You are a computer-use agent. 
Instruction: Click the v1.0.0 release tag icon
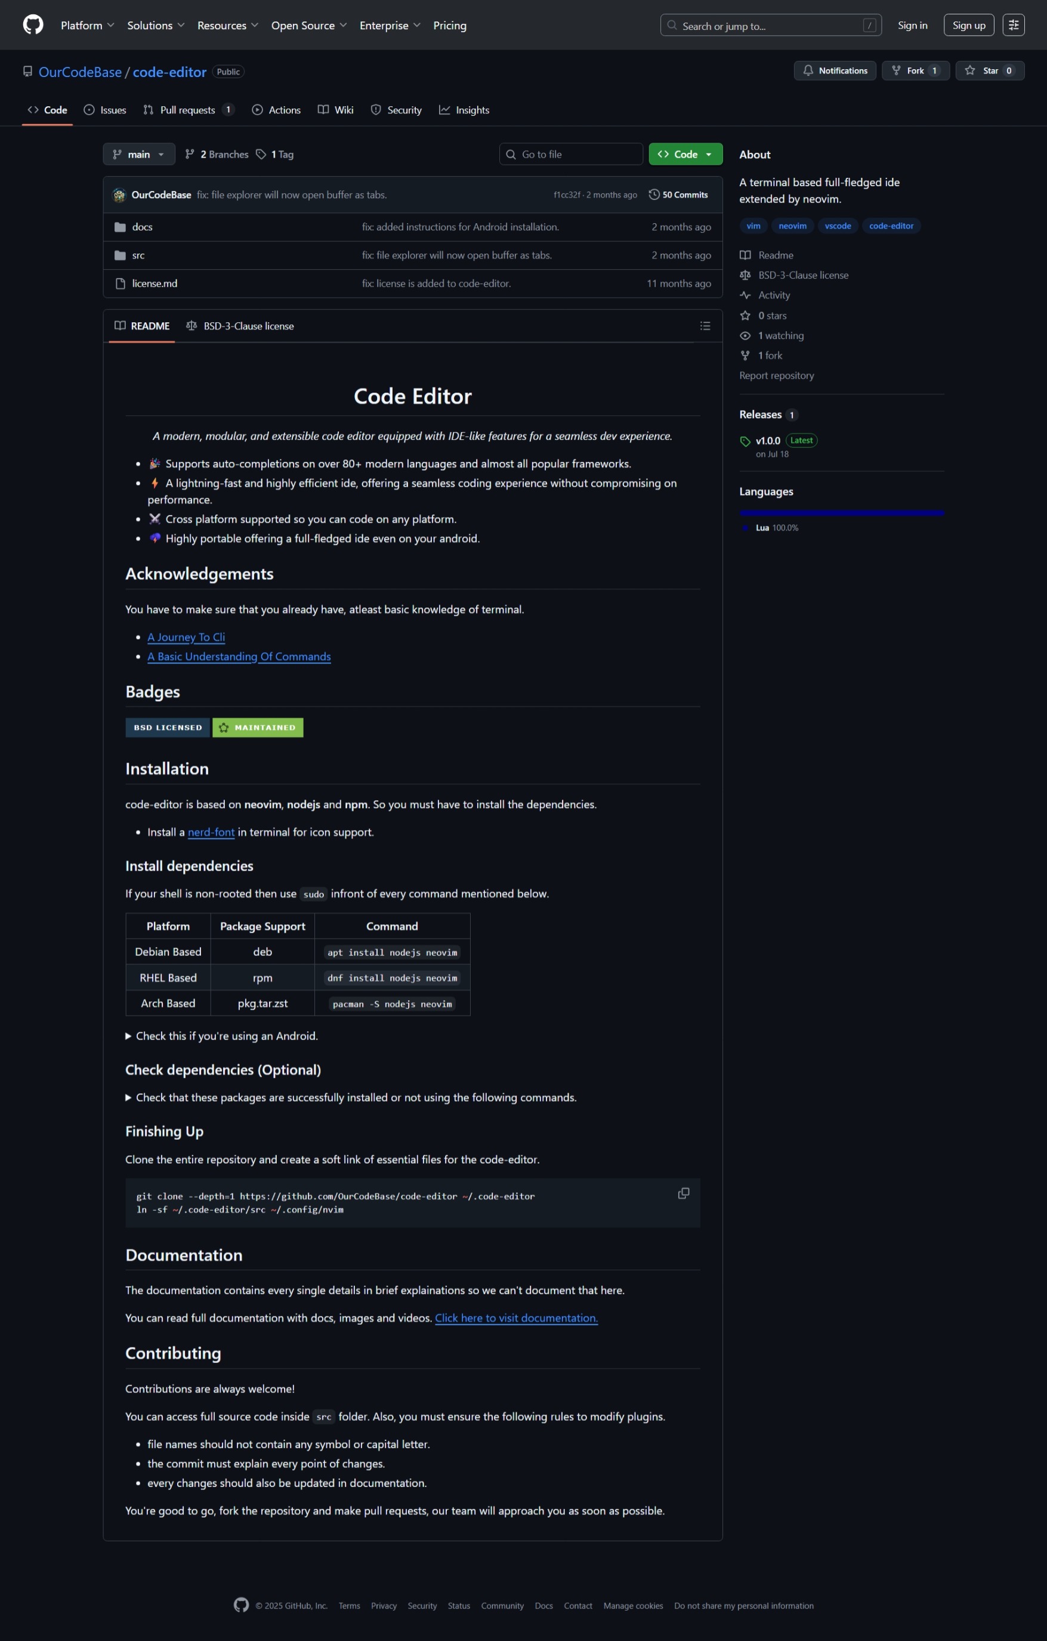(x=745, y=441)
